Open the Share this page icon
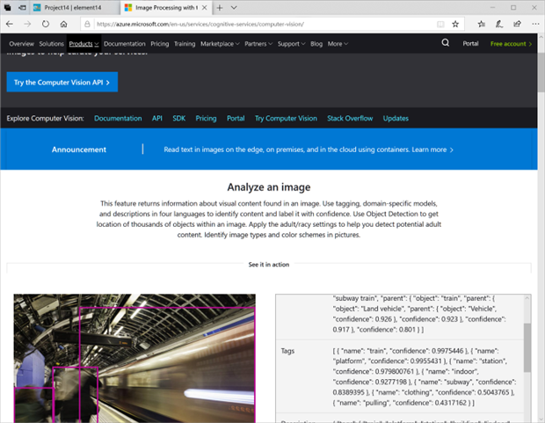Viewport: 545px width, 423px height. 514,24
